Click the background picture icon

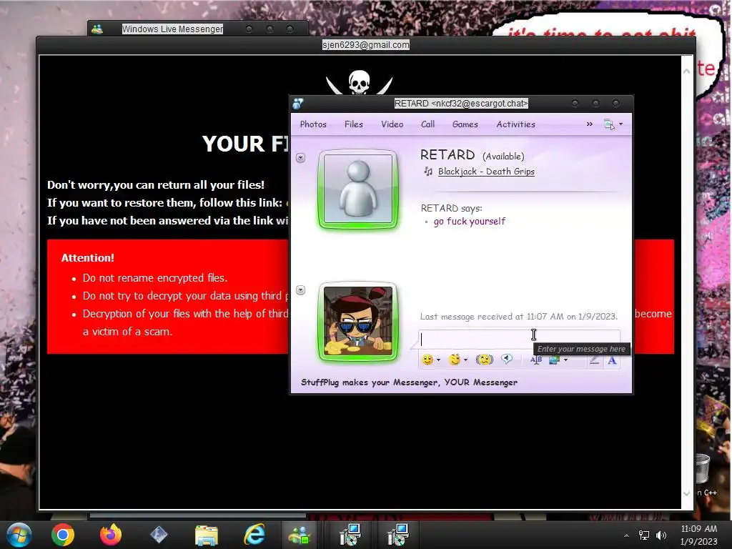(x=554, y=360)
